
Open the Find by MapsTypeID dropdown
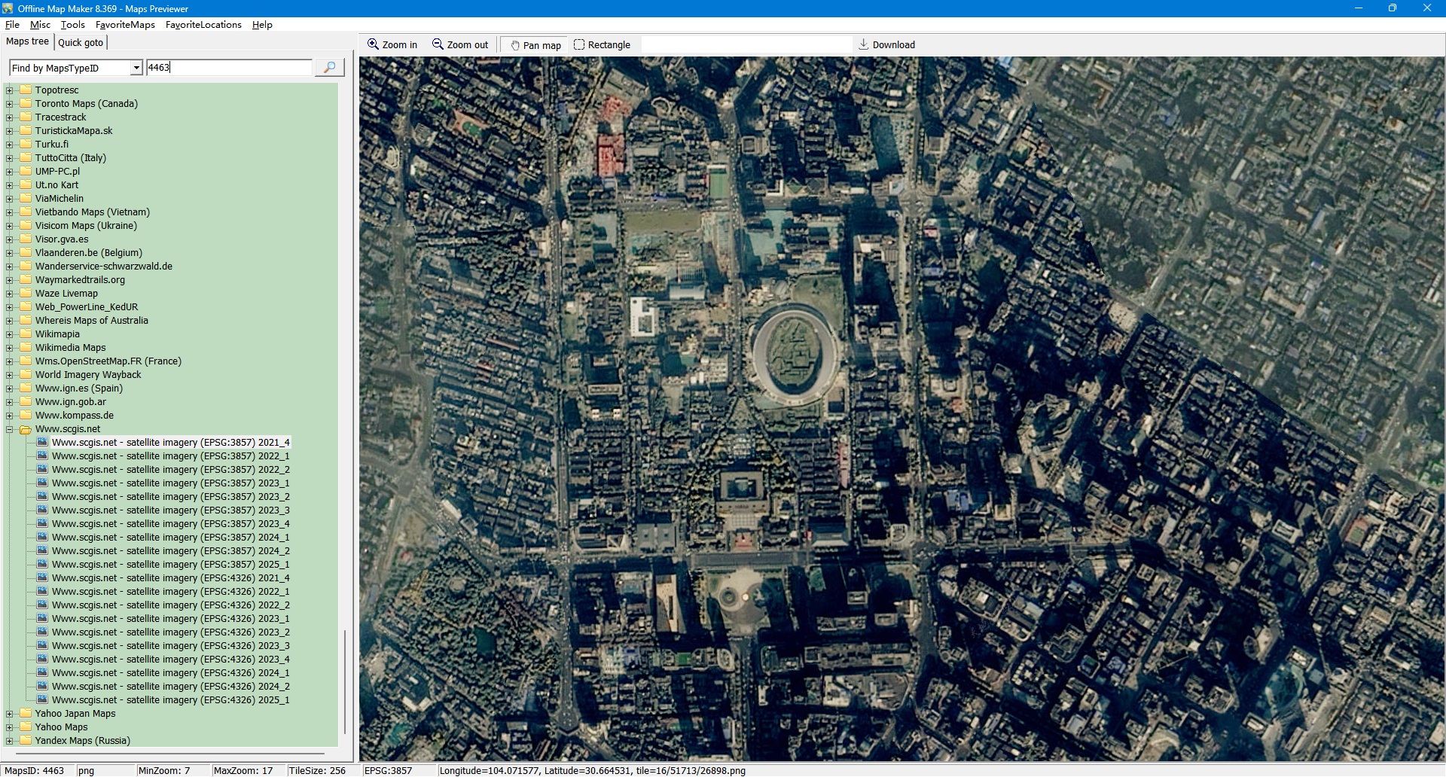click(136, 68)
